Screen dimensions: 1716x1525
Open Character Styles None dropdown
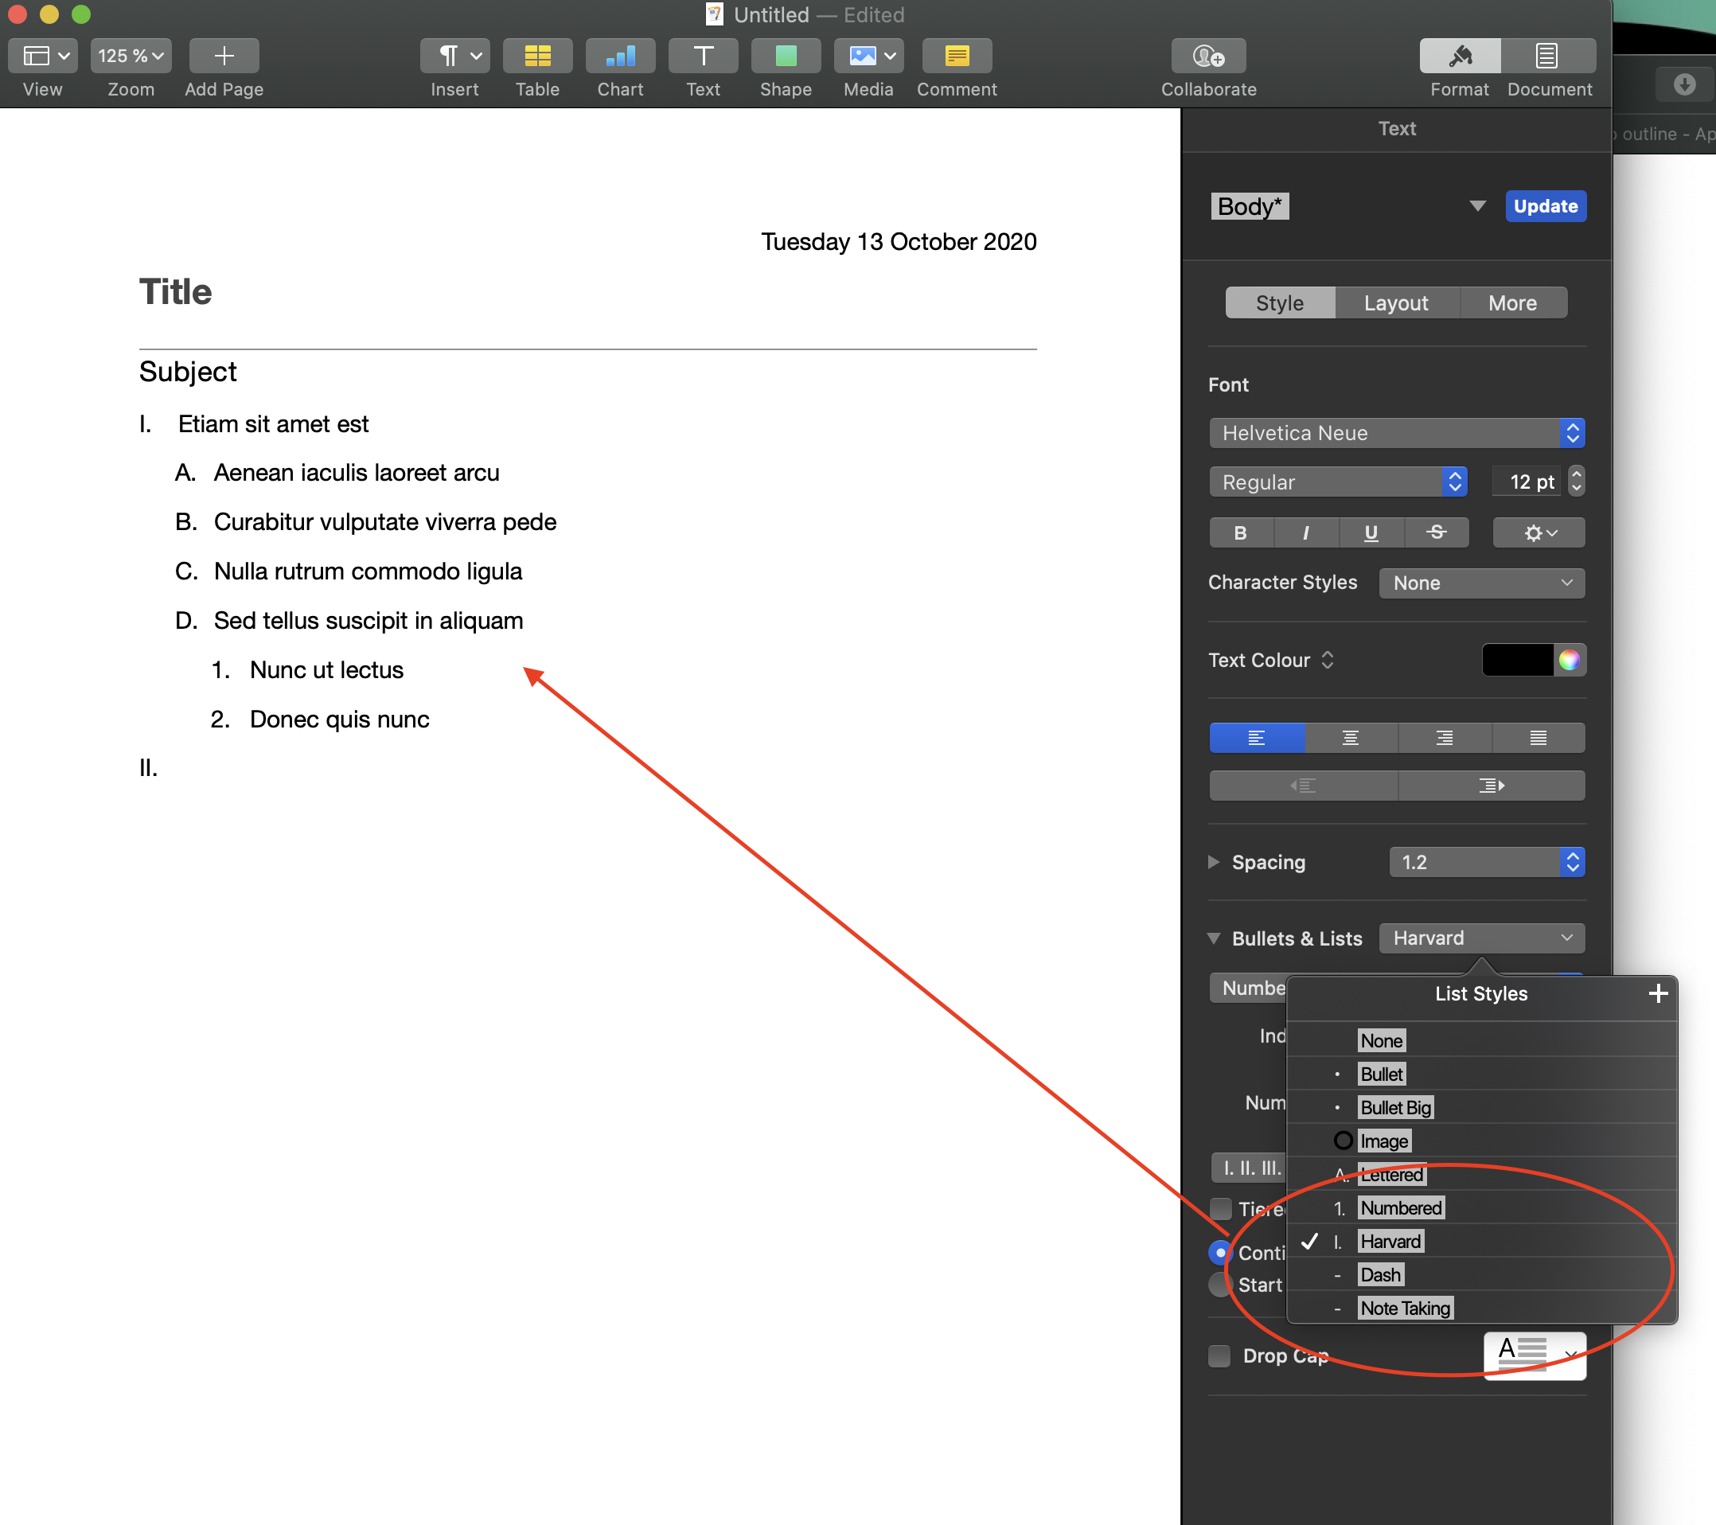coord(1481,583)
